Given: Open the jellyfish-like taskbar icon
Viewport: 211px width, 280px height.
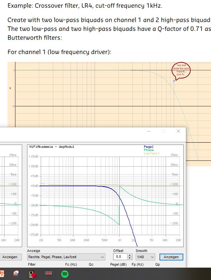Looking at the screenshot, I should tap(16, 274).
